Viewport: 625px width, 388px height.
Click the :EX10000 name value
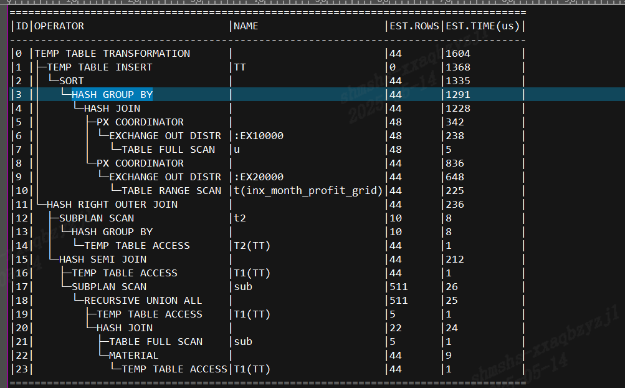click(x=259, y=136)
